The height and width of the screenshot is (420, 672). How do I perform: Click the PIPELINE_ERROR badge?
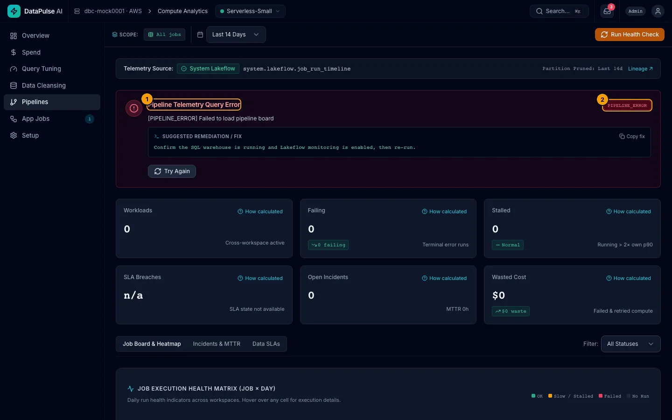coord(627,105)
